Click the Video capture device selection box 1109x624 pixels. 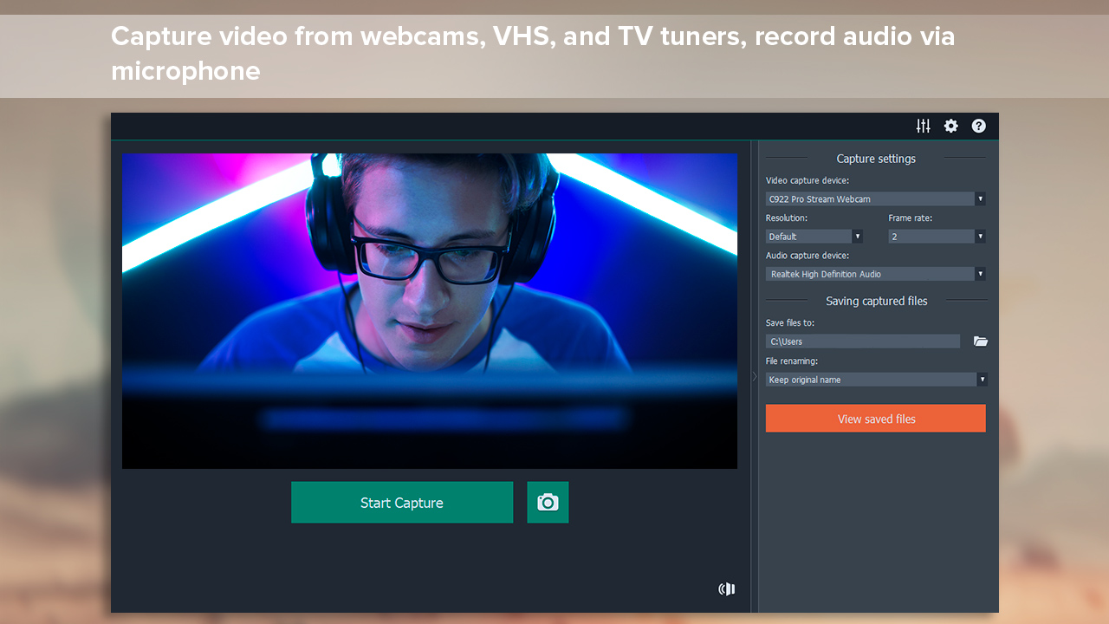866,198
